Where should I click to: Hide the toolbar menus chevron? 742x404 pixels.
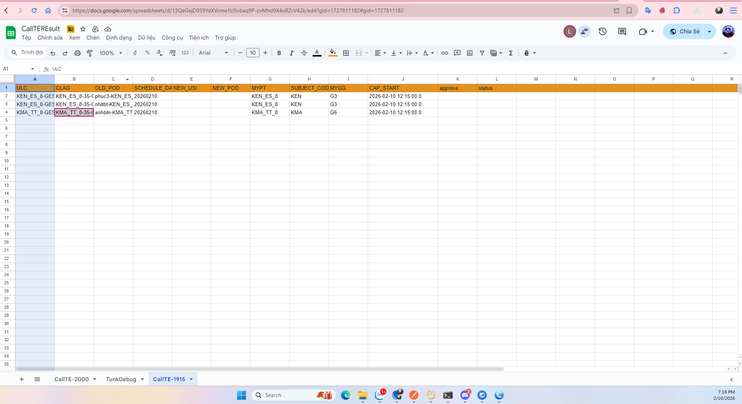click(725, 53)
